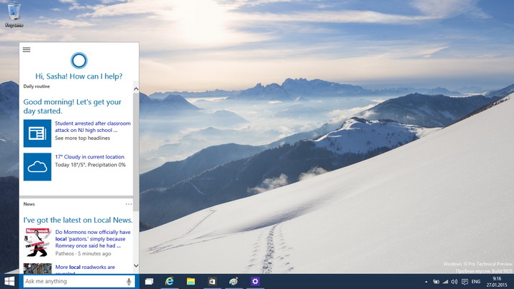Open File Explorer from taskbar
This screenshot has height=289, width=514.
click(x=191, y=282)
